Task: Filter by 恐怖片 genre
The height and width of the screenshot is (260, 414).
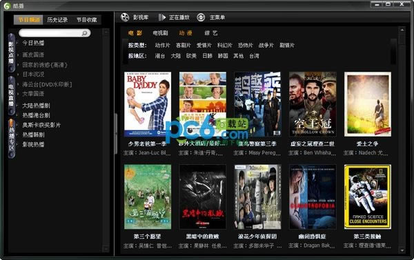Action: [x=245, y=46]
